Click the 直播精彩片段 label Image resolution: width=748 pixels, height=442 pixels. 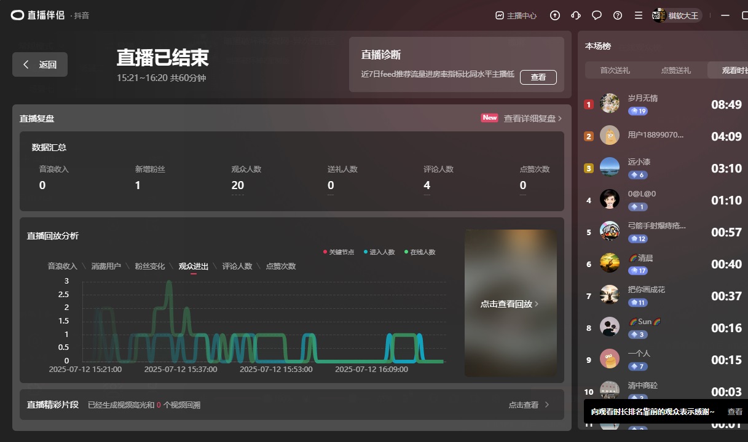[53, 405]
